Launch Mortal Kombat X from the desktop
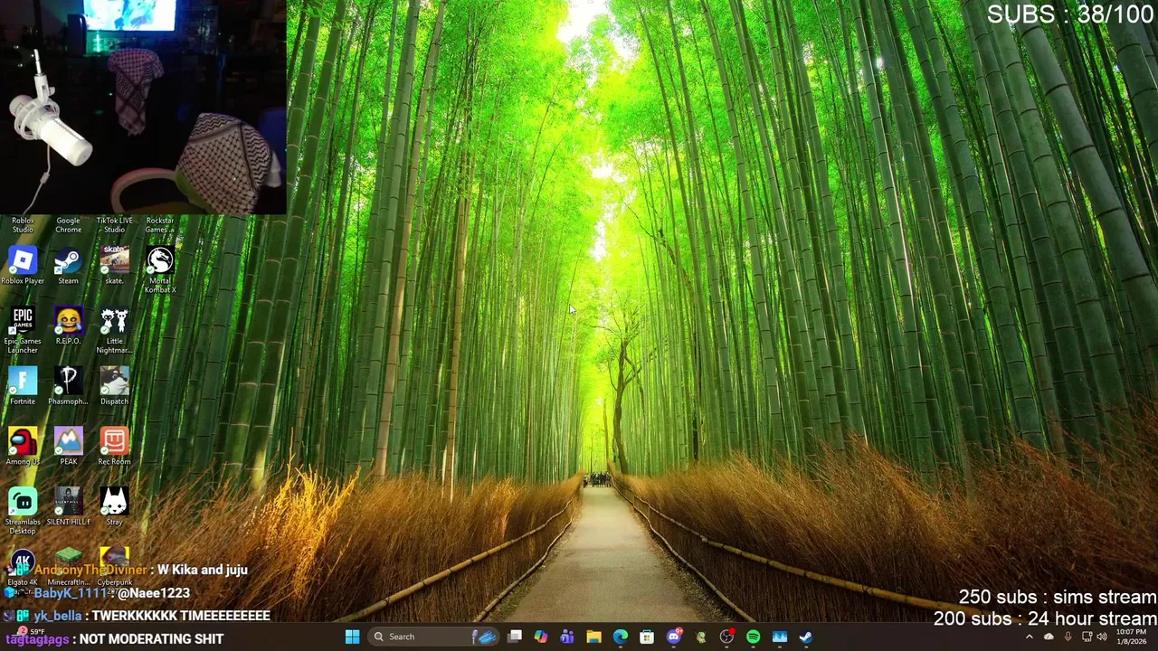This screenshot has width=1158, height=651. pyautogui.click(x=160, y=269)
